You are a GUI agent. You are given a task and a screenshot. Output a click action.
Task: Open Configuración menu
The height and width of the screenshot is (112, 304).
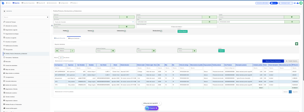coord(64,3)
